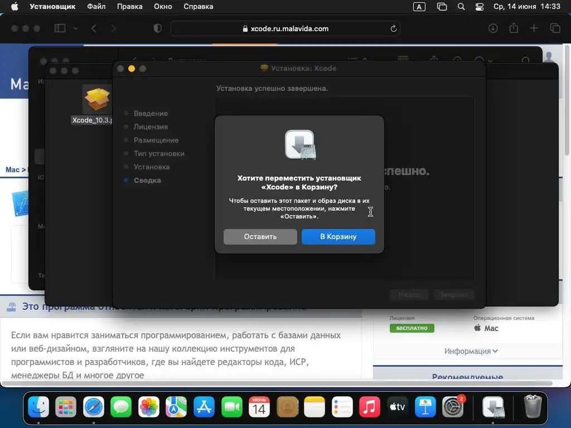This screenshot has width=571, height=428.
Task: Click the Назад button in installer
Action: 409,294
